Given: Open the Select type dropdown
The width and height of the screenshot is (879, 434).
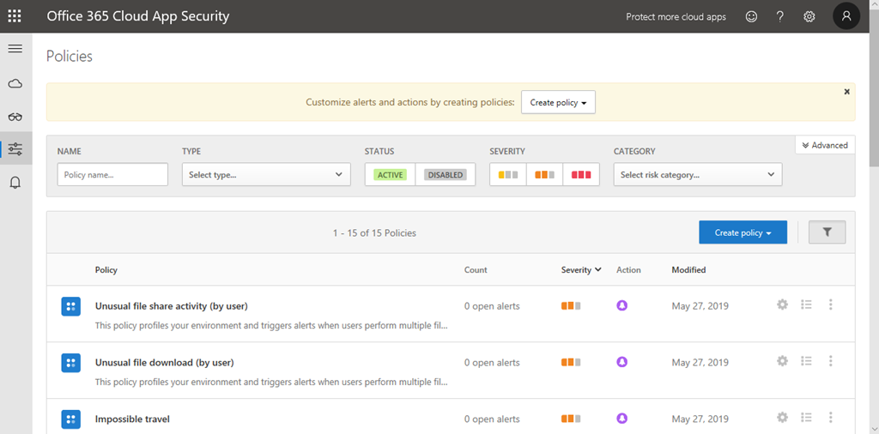Looking at the screenshot, I should [266, 175].
